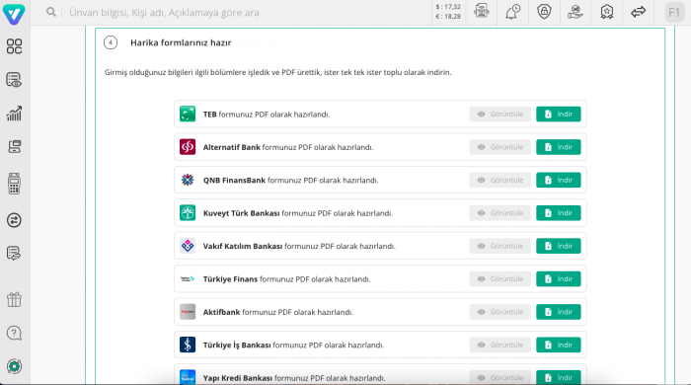The image size is (691, 385).
Task: Open the list-with-chat icon in sidebar
Action: pyautogui.click(x=14, y=254)
